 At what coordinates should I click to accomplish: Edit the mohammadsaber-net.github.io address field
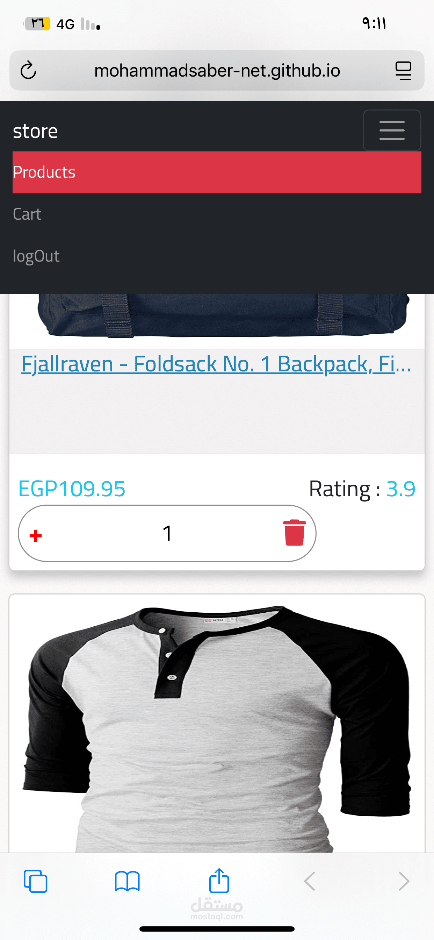click(x=217, y=70)
